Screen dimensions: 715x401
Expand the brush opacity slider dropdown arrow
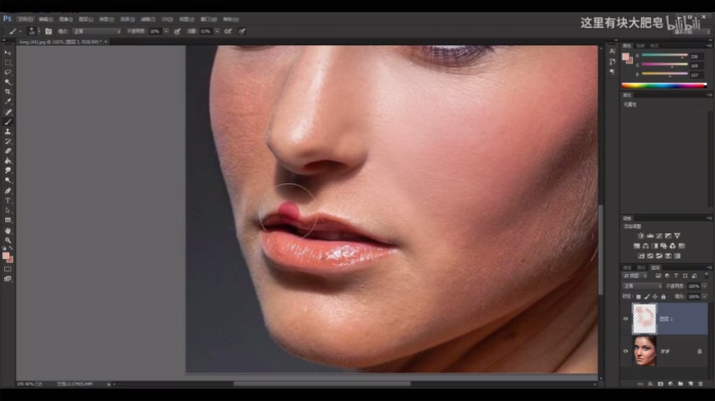point(167,31)
